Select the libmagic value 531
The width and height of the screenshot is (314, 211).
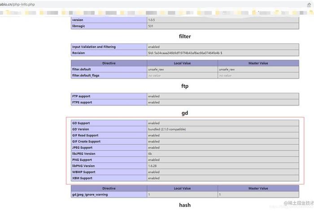tap(151, 26)
